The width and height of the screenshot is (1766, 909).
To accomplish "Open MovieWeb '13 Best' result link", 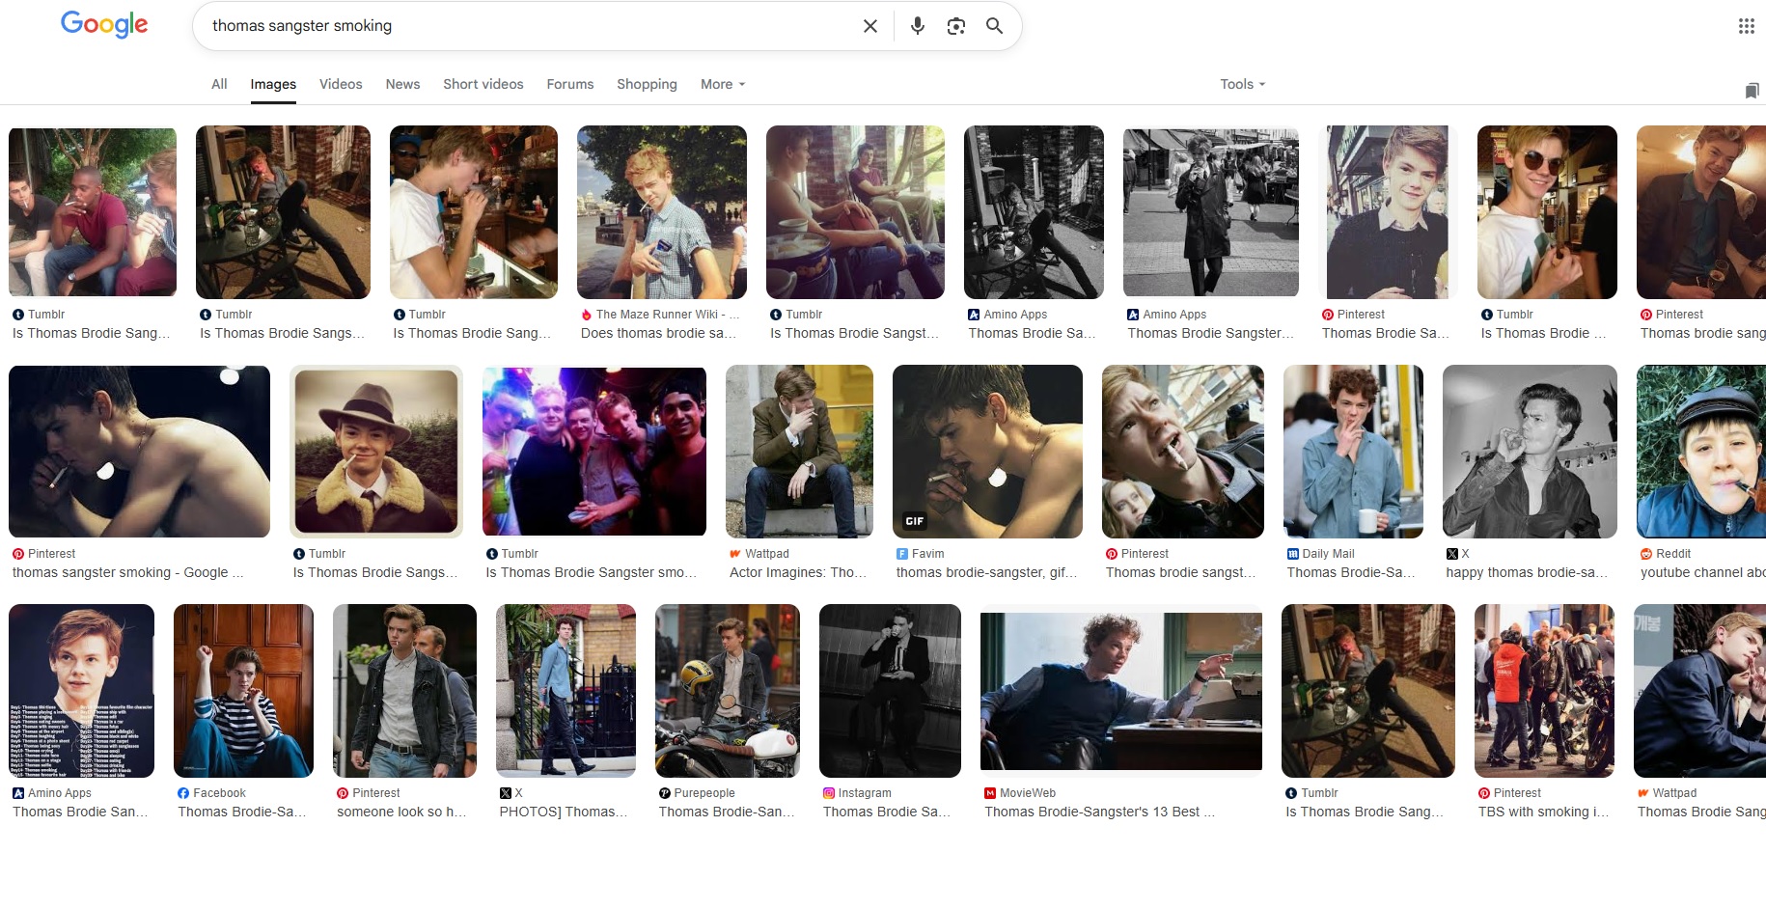I will pyautogui.click(x=1099, y=812).
